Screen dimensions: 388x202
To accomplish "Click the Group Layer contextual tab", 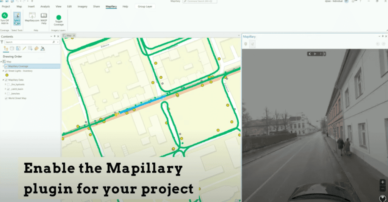I will 144,6.
